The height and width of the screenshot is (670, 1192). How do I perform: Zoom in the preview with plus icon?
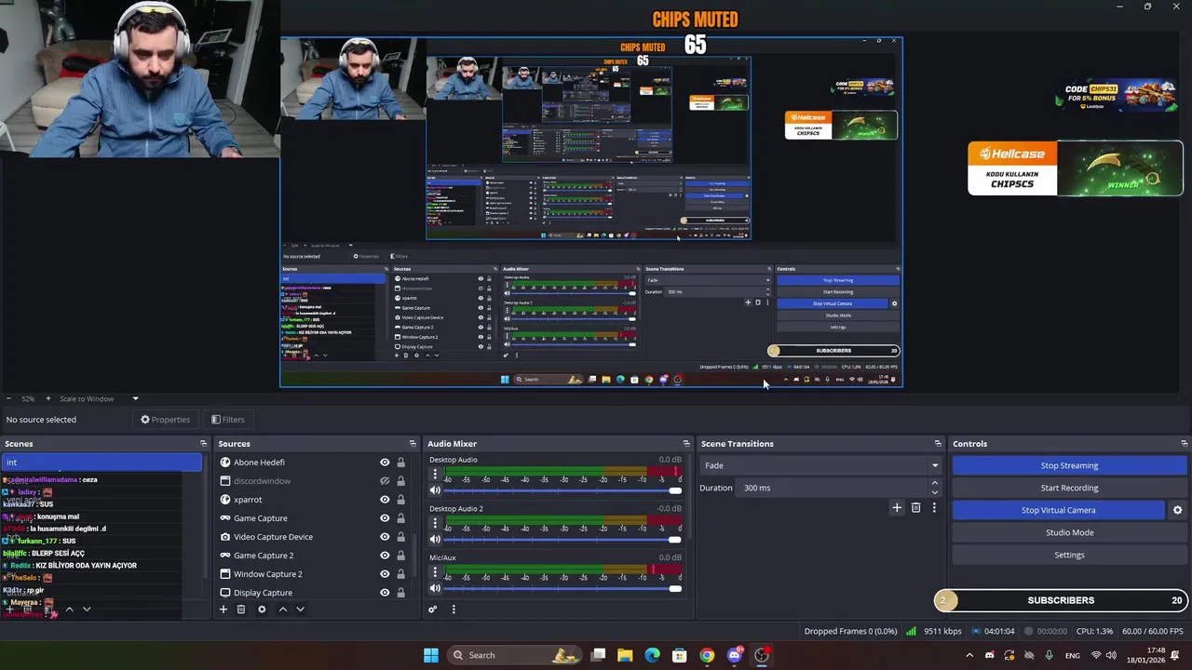(48, 399)
